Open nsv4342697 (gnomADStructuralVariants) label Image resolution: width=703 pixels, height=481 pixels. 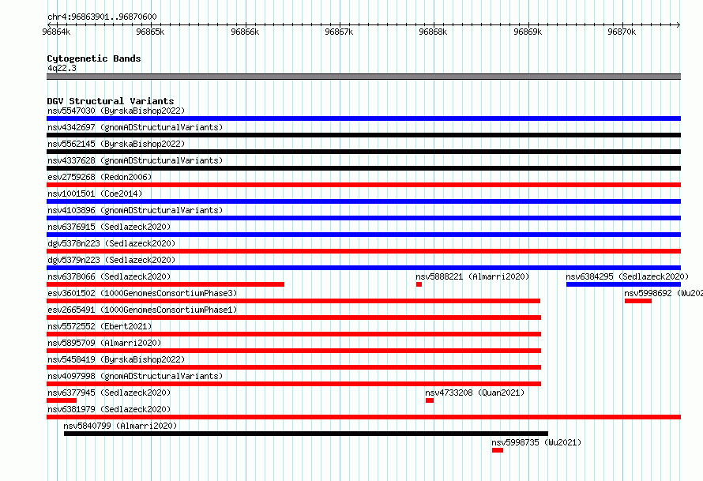135,127
